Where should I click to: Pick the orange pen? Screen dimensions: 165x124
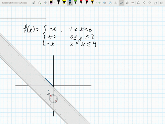(x=92, y=2)
